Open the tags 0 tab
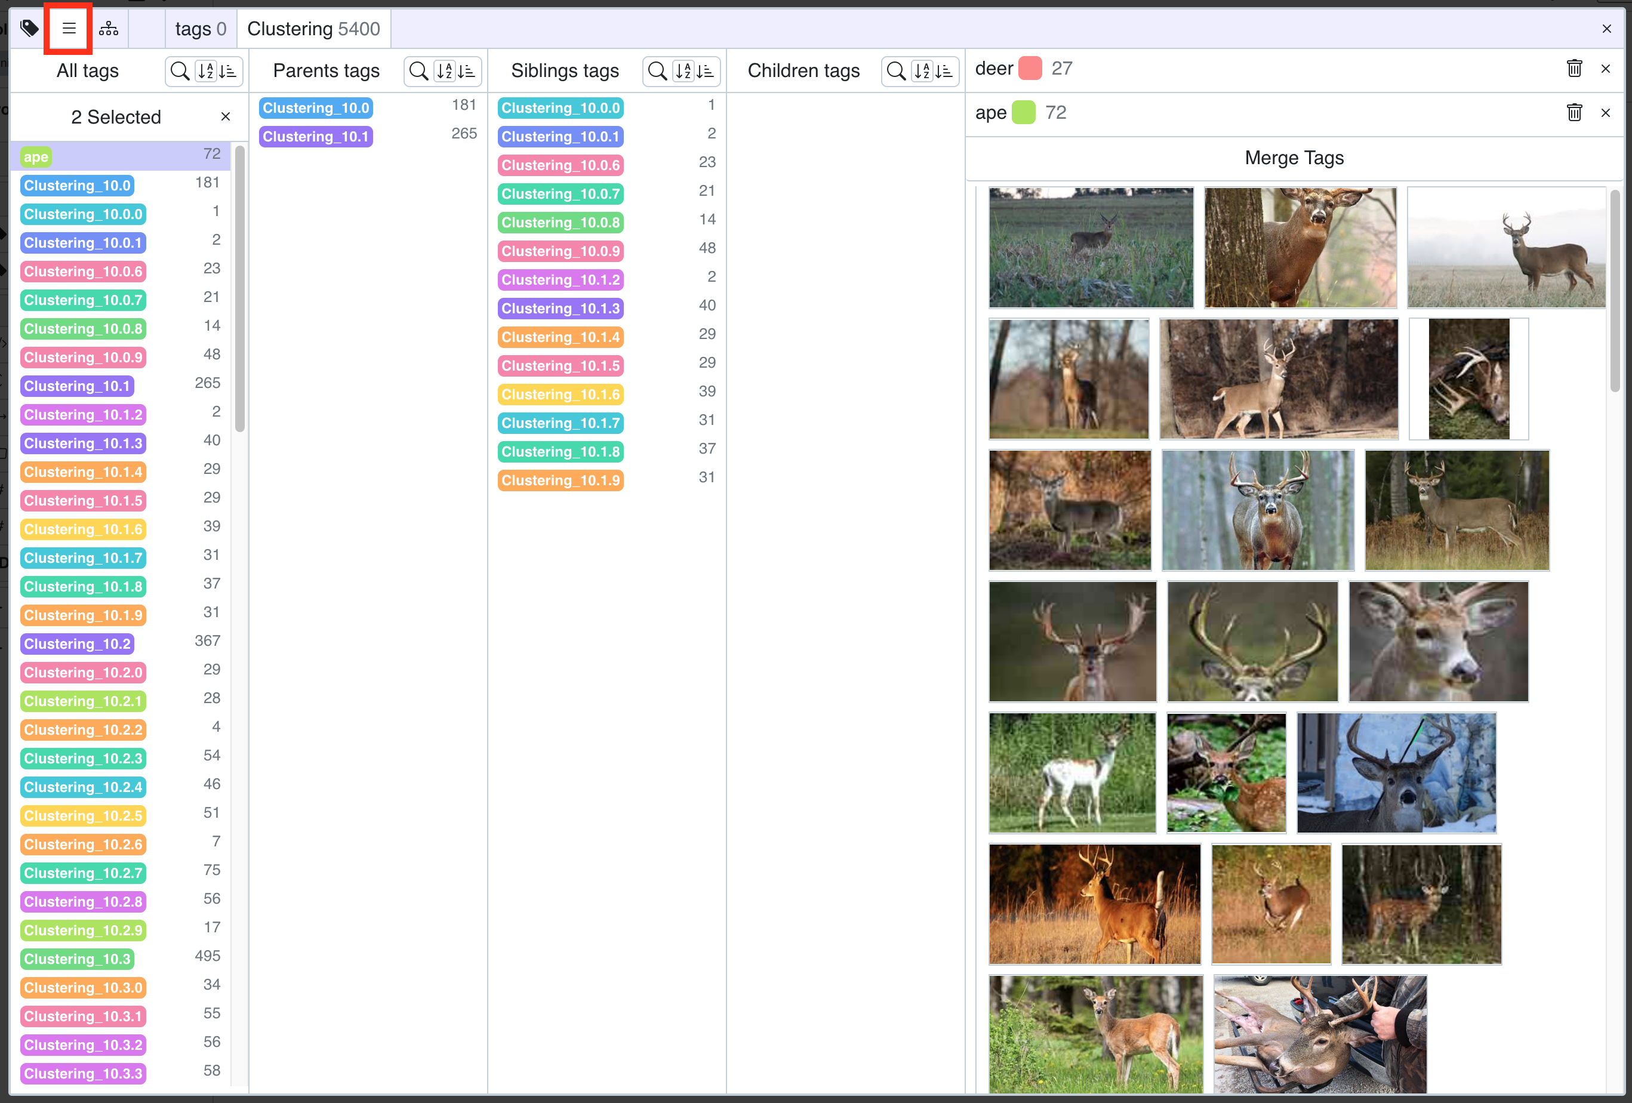 (200, 29)
